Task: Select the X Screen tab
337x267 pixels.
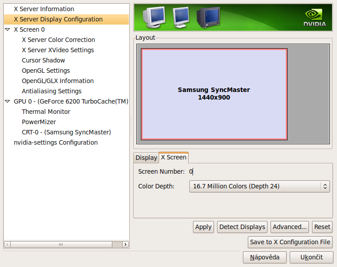Action: [174, 157]
